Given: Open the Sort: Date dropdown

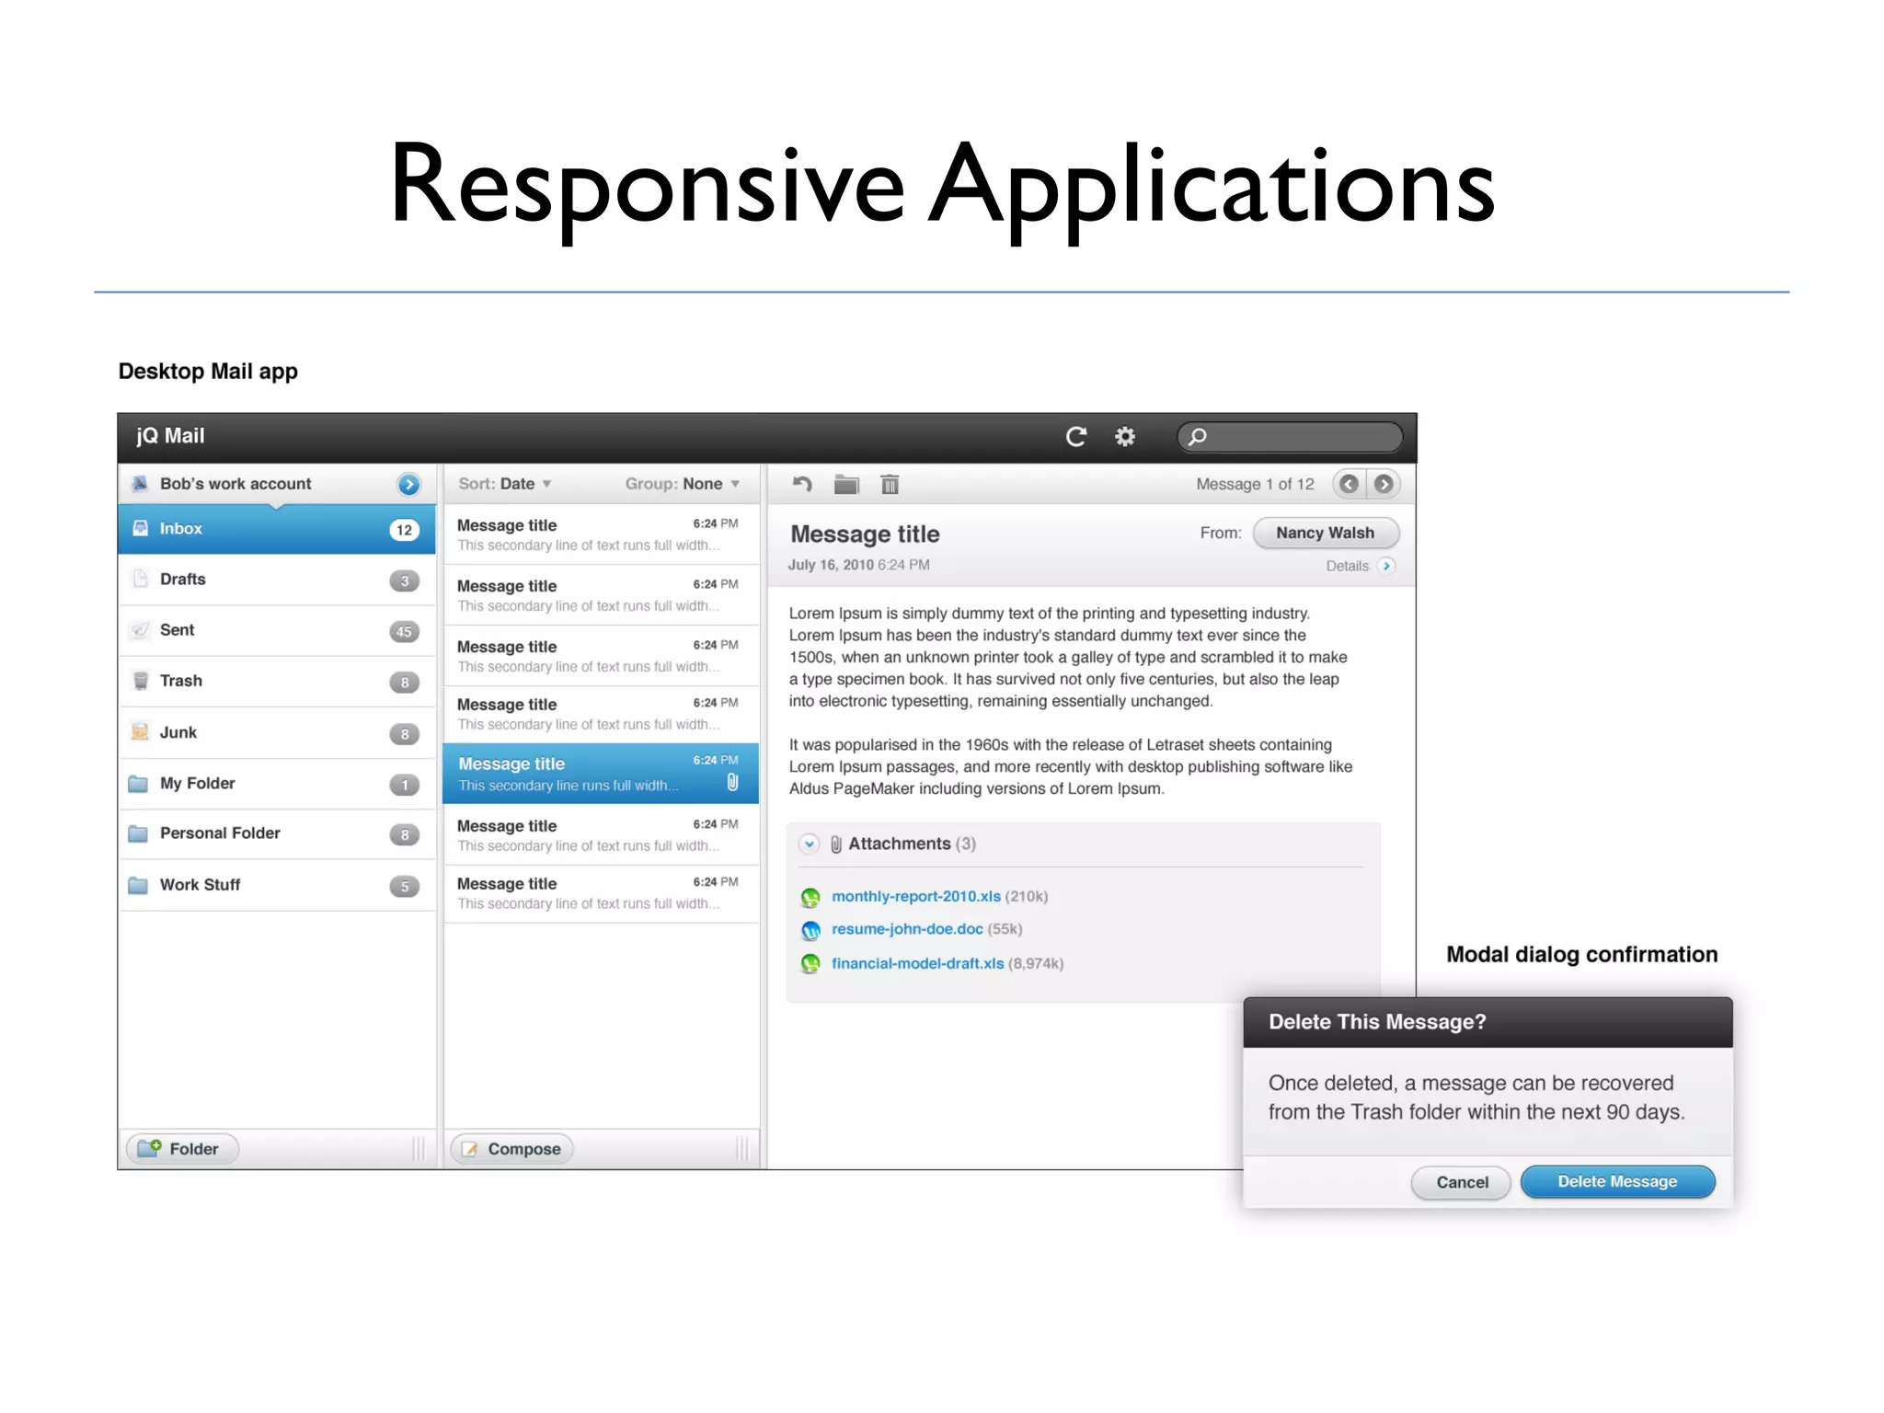Looking at the screenshot, I should pos(505,484).
